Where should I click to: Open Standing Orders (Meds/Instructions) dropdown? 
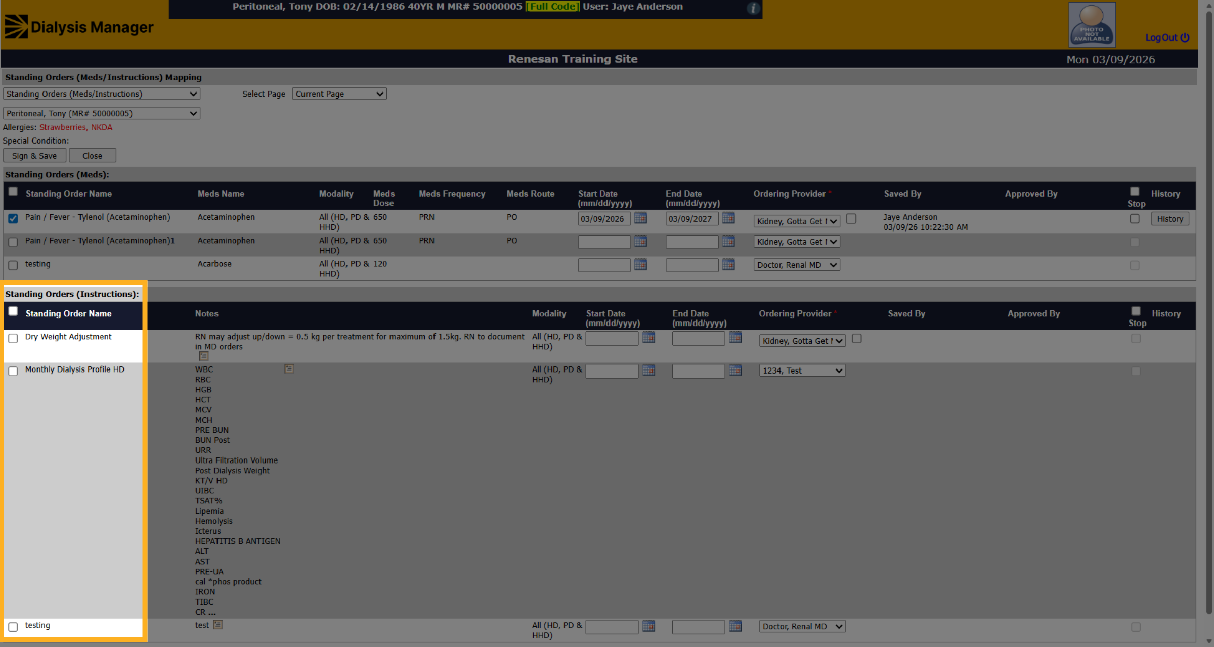102,94
